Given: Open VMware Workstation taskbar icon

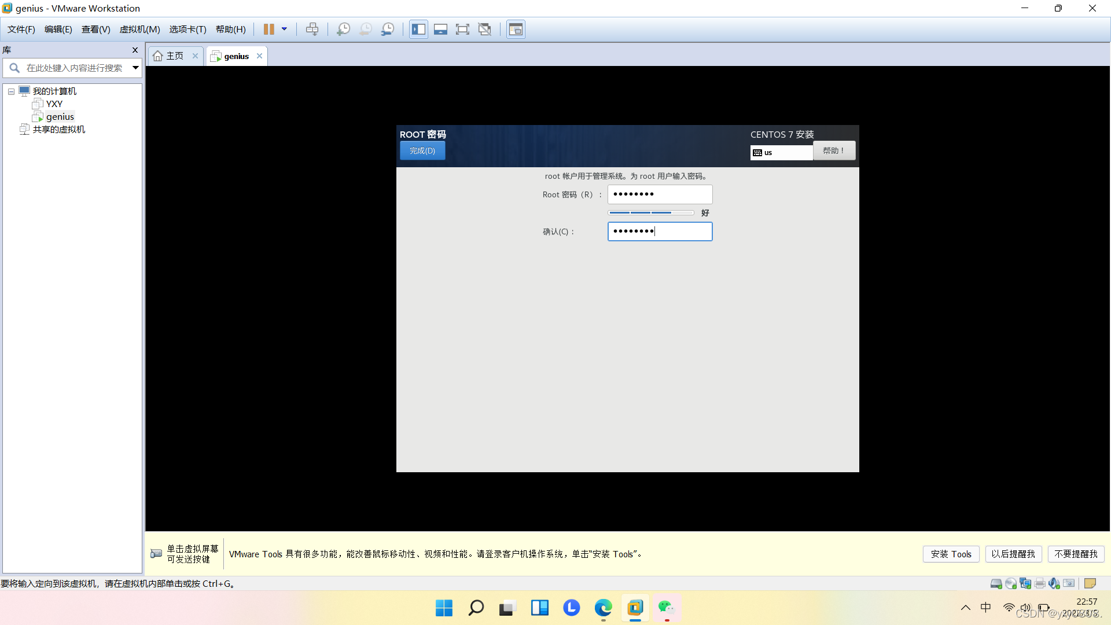Looking at the screenshot, I should click(x=635, y=608).
